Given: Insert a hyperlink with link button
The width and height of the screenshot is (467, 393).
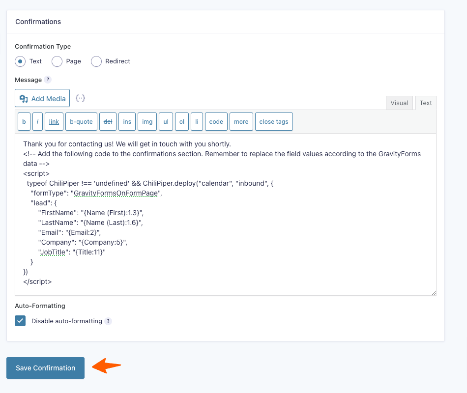Looking at the screenshot, I should point(54,121).
